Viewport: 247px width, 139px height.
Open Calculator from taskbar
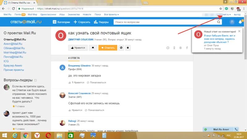(104, 135)
